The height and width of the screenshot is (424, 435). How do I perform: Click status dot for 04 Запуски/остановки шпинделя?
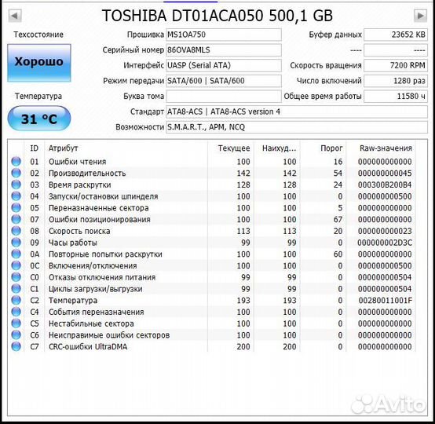click(16, 196)
